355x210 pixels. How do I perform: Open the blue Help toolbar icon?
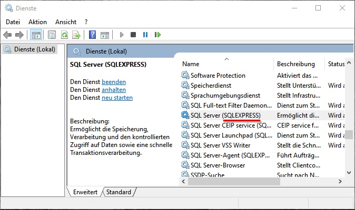92,35
